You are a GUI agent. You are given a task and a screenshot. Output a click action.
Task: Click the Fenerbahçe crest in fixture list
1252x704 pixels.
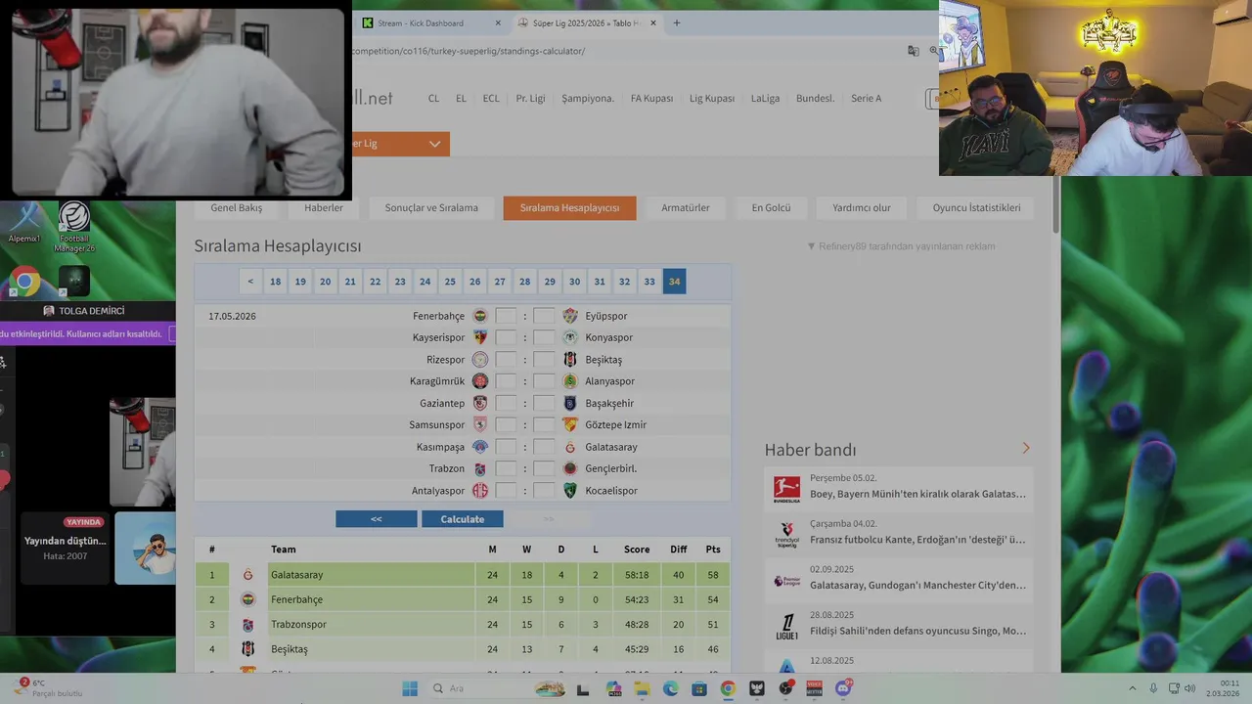(x=480, y=316)
